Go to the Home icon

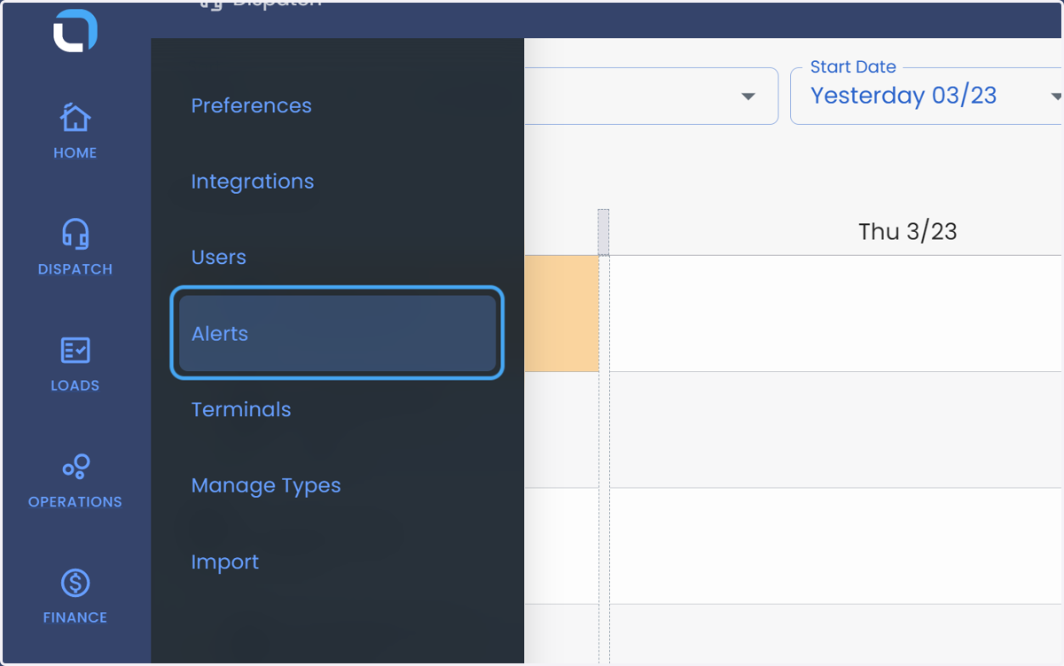75,117
